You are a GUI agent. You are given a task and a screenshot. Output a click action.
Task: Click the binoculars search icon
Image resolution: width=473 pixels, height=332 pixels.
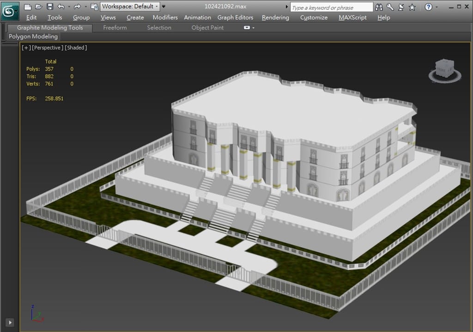(x=379, y=7)
